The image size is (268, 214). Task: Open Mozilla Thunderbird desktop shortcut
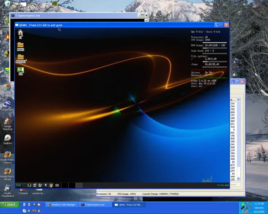(8, 191)
